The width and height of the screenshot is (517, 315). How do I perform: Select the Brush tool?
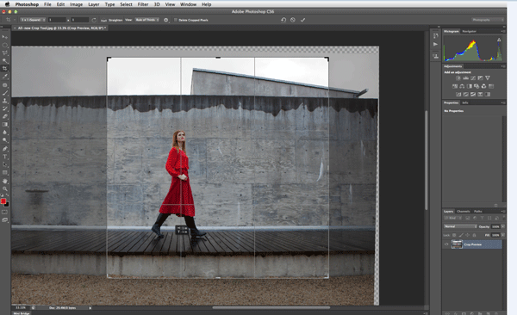tap(4, 93)
